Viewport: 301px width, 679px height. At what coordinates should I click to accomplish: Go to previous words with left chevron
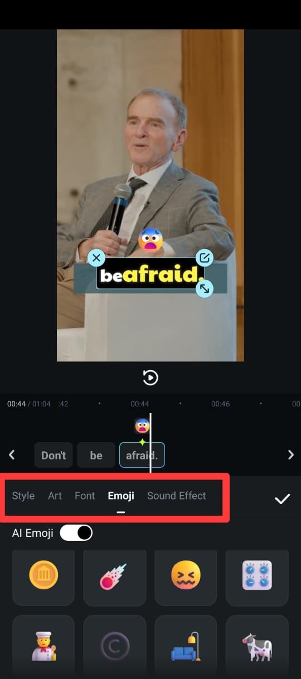point(12,455)
